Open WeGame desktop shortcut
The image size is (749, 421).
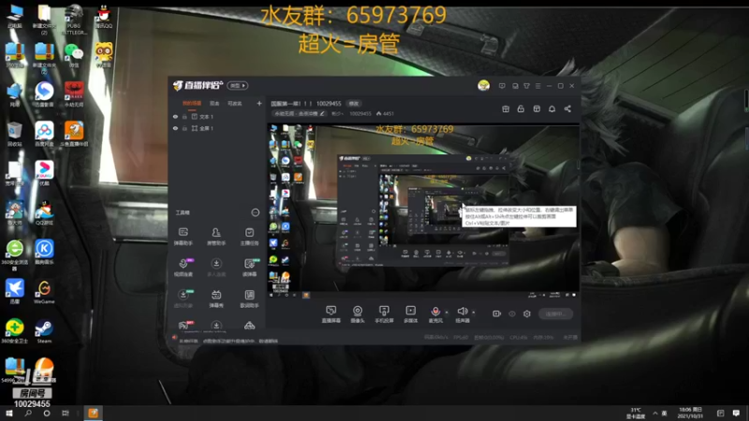click(44, 292)
